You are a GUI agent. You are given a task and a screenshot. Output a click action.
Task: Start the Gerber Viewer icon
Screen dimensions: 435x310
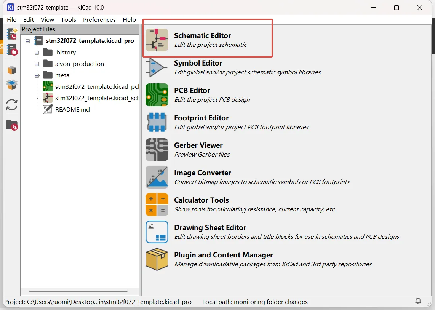[157, 150]
